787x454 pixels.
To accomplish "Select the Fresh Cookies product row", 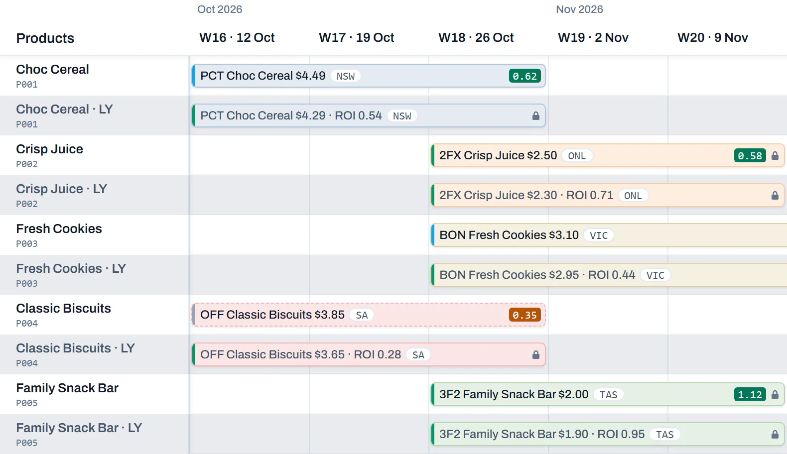I will coord(95,235).
